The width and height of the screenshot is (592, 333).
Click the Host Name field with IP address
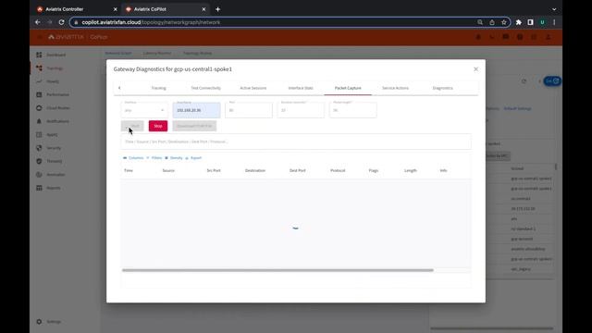(197, 110)
